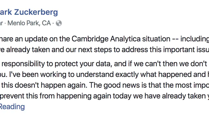Click the globe public-audience icon
Screen dimensions: 209x117
[59, 23]
